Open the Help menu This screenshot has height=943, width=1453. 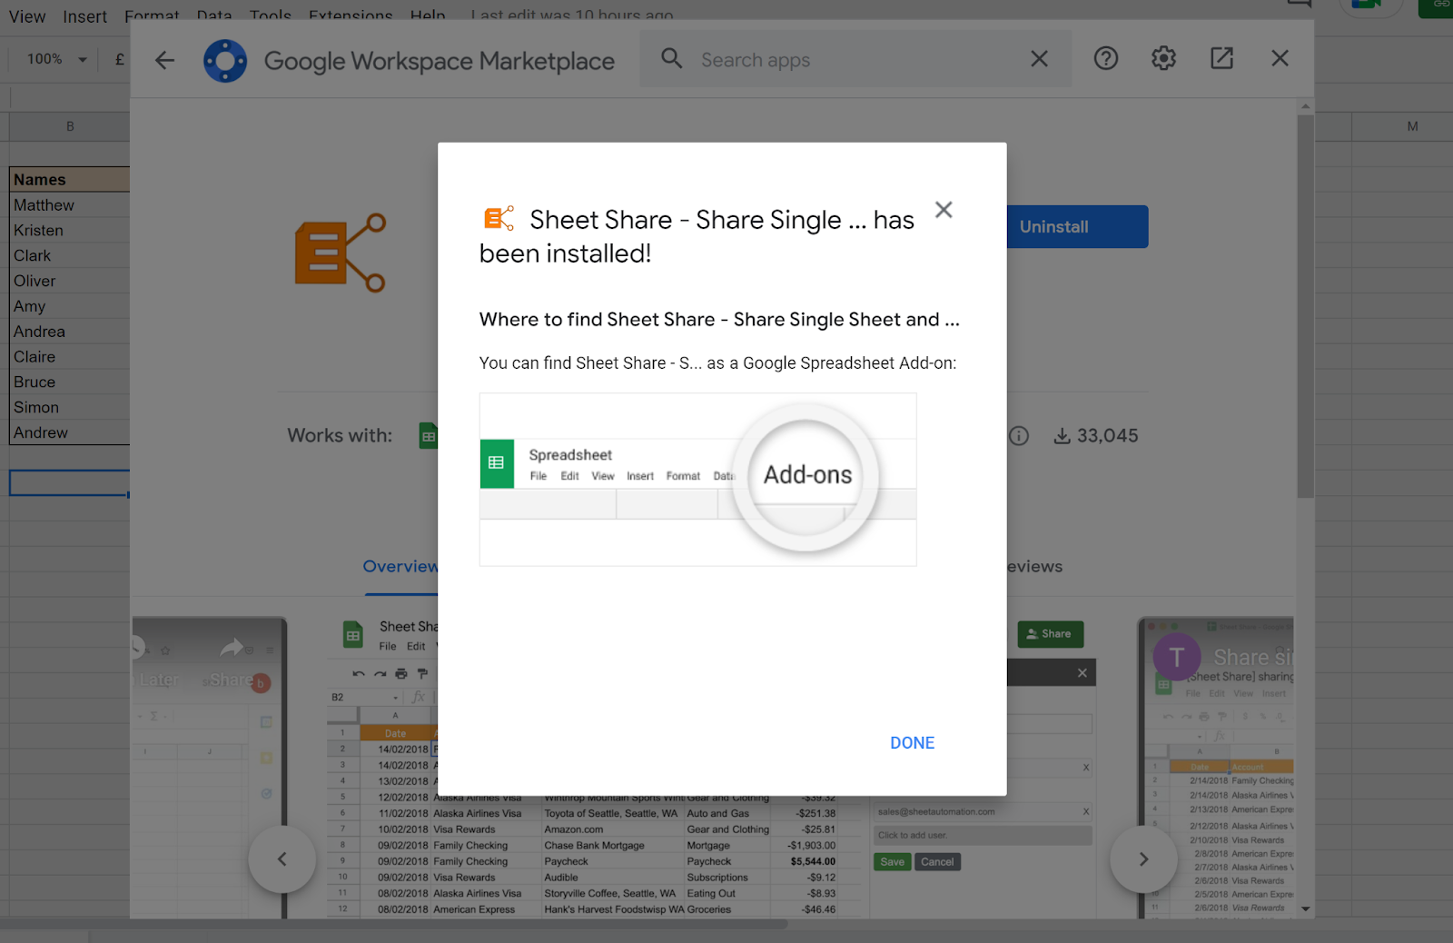pyautogui.click(x=428, y=16)
